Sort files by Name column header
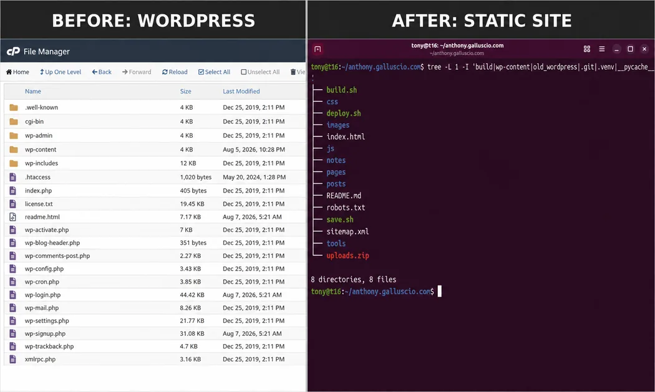 pos(33,91)
